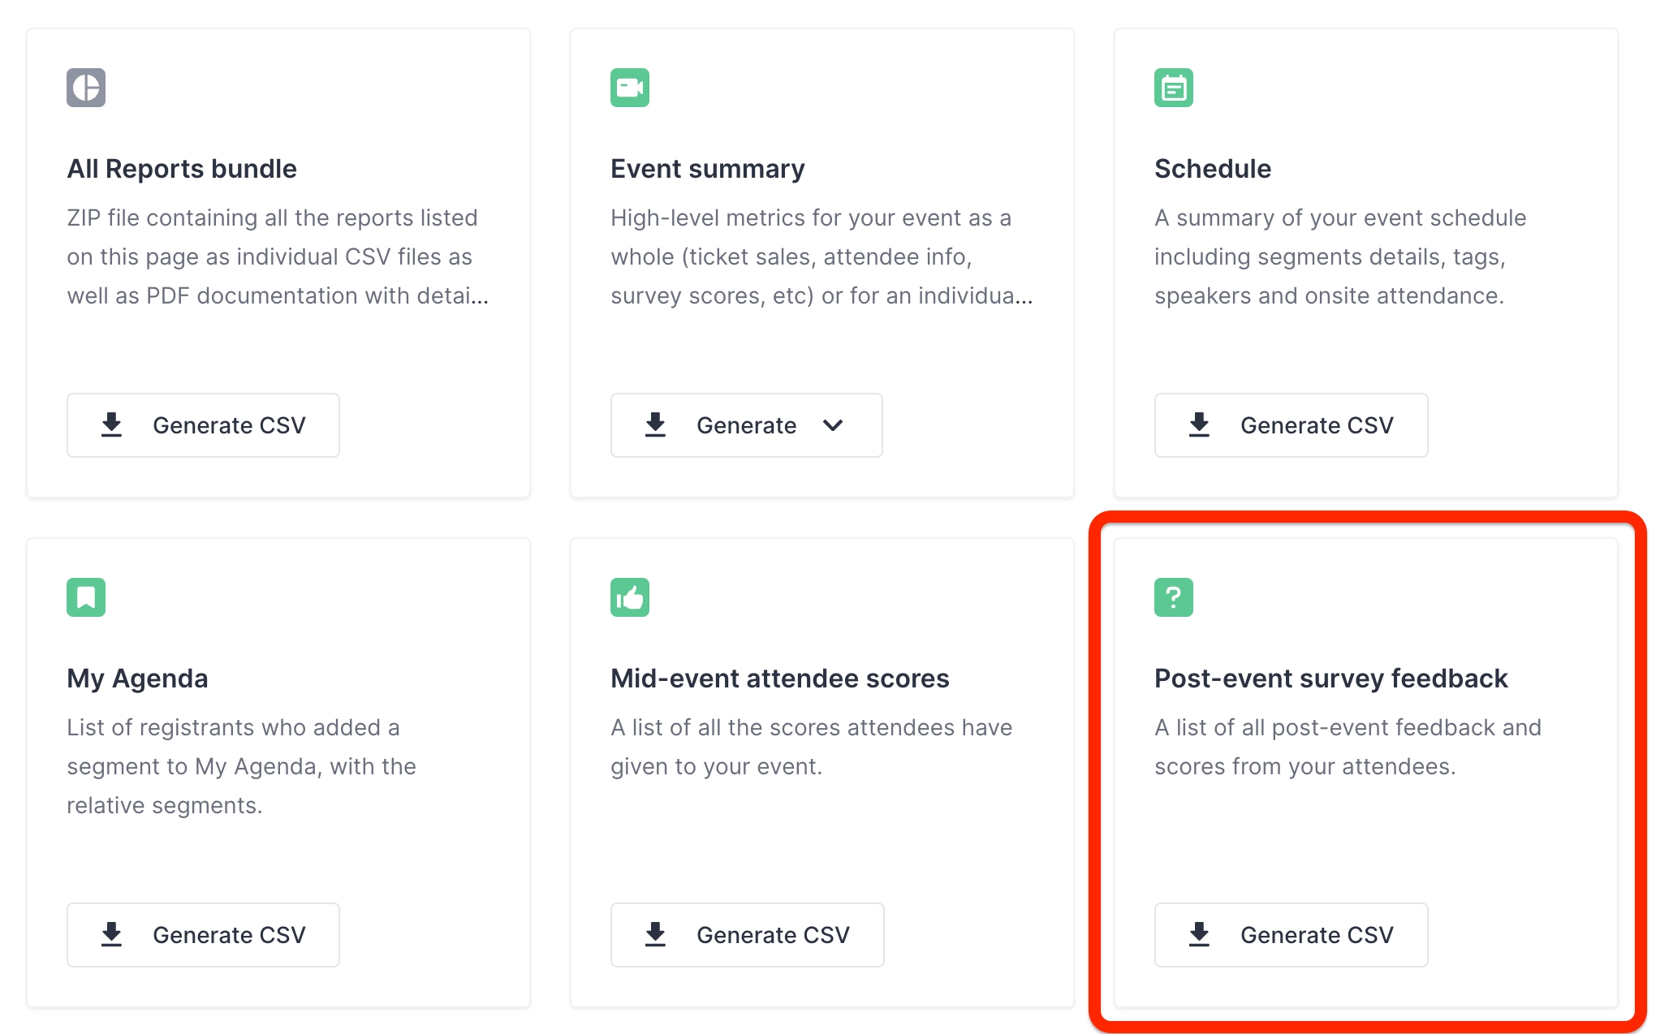Select the My Agenda heading
Image resolution: width=1656 pixels, height=1034 pixels.
pos(137,679)
